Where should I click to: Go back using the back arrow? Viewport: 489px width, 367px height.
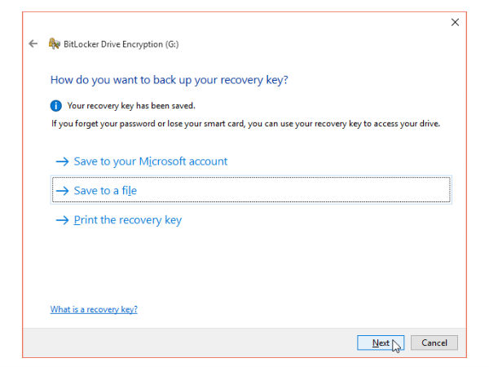33,44
